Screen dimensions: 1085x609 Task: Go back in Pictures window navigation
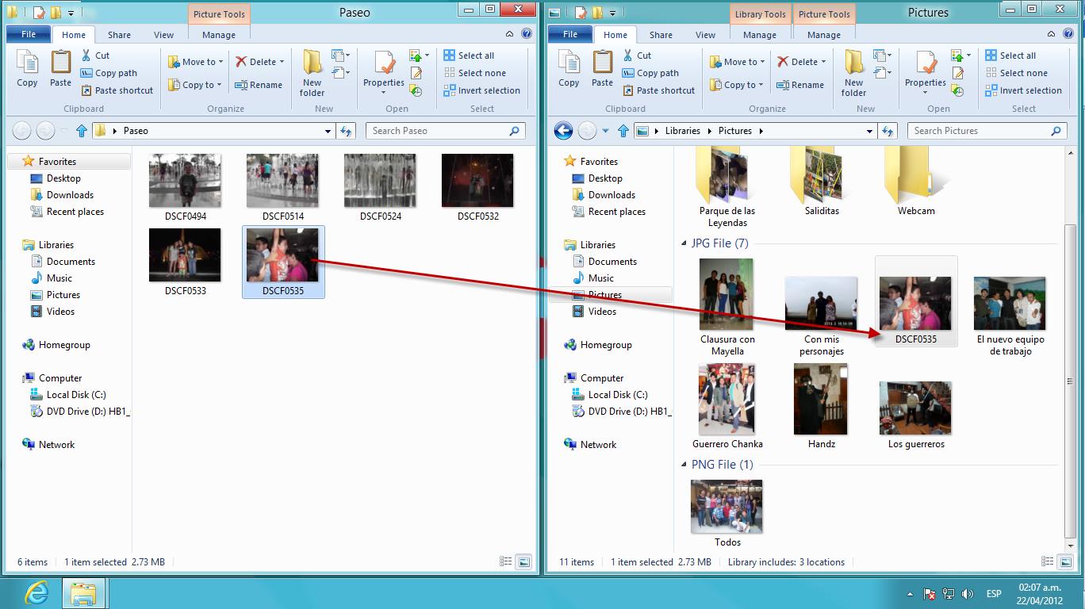(563, 131)
